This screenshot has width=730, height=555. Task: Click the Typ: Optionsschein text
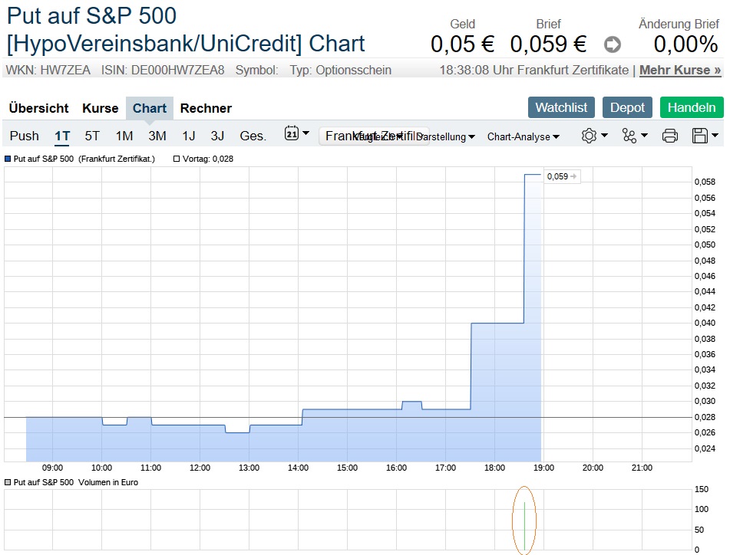click(340, 71)
